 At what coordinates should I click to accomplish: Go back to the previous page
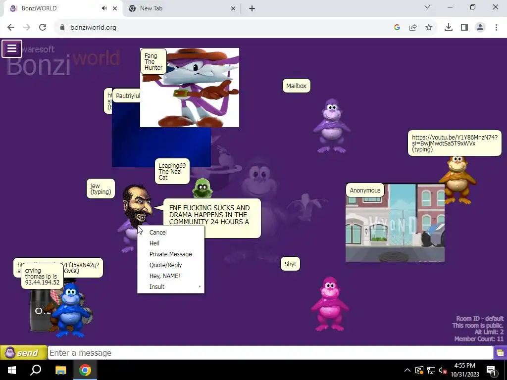click(11, 28)
